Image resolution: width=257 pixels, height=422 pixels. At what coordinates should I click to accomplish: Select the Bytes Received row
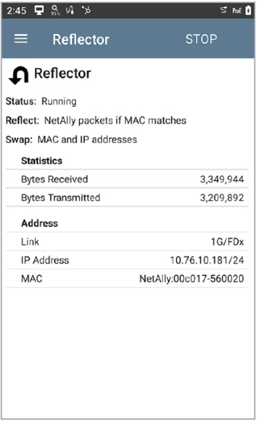127,179
